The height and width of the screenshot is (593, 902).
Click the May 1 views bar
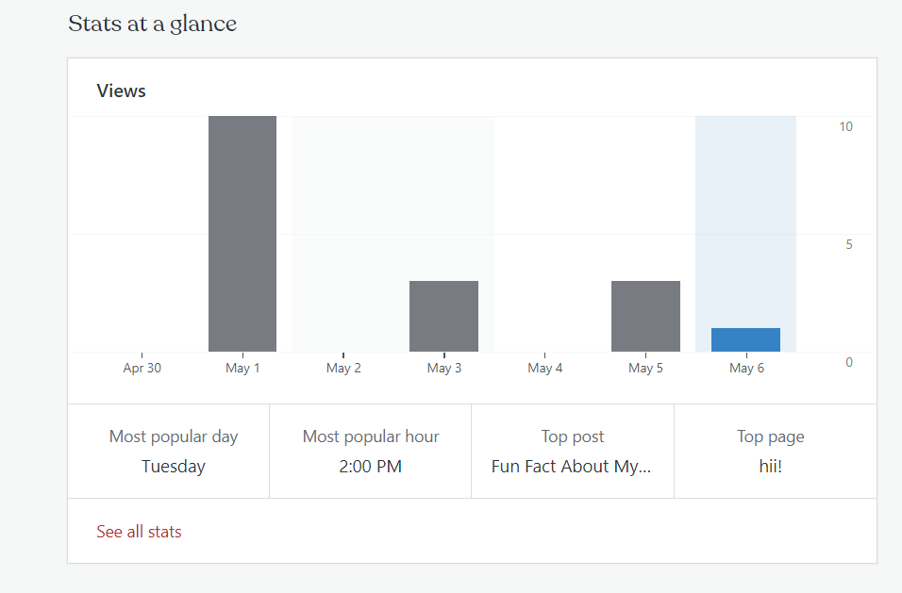pyautogui.click(x=242, y=234)
